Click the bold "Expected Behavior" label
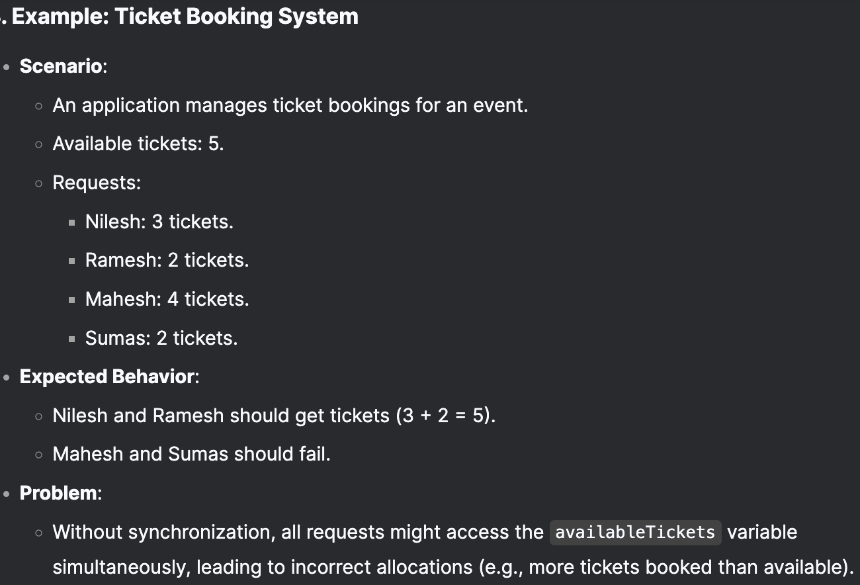 [x=107, y=377]
